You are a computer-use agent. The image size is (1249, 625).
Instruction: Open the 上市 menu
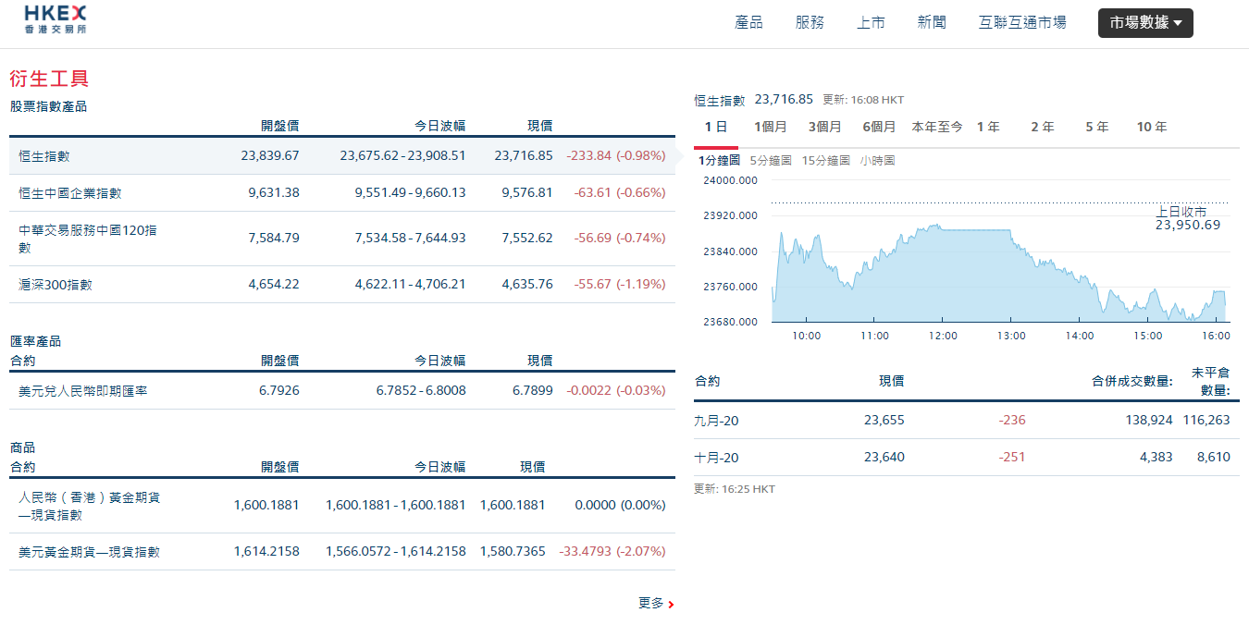[871, 23]
